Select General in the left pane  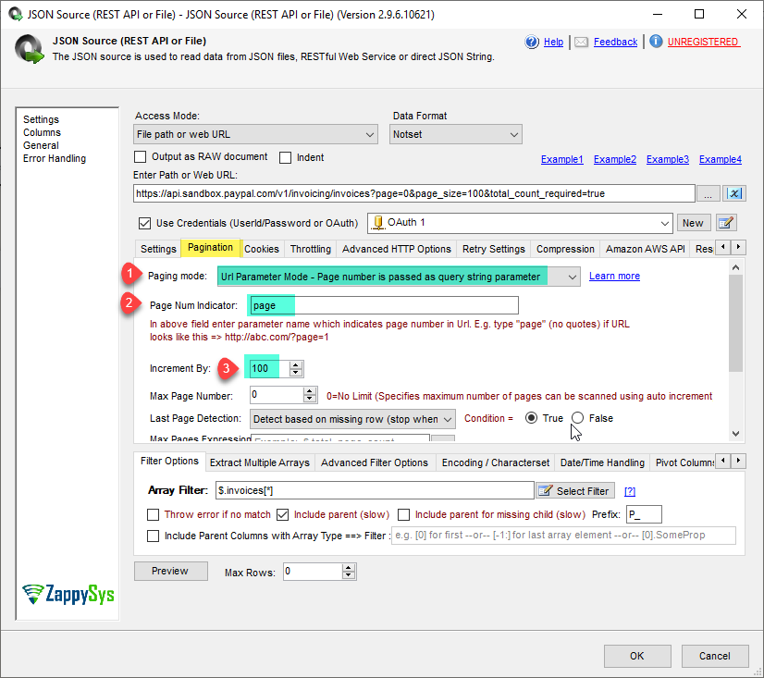[41, 145]
